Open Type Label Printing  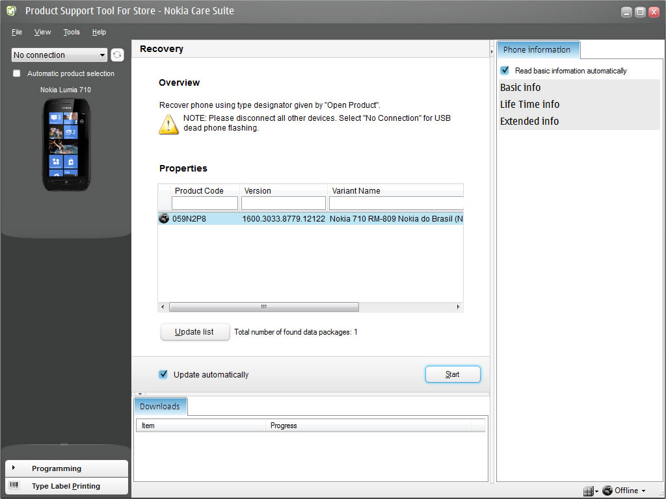[x=67, y=486]
